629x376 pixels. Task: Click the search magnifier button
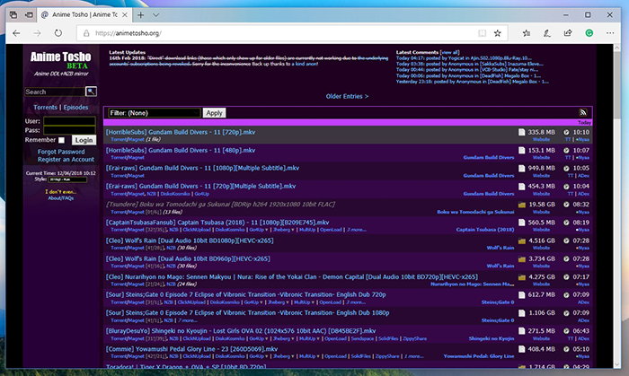pos(91,92)
